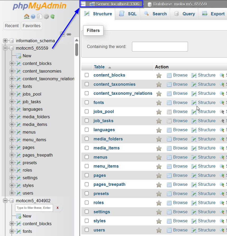Click search icon in job_tasks row
Screen dimensions: 227x236
(222, 121)
